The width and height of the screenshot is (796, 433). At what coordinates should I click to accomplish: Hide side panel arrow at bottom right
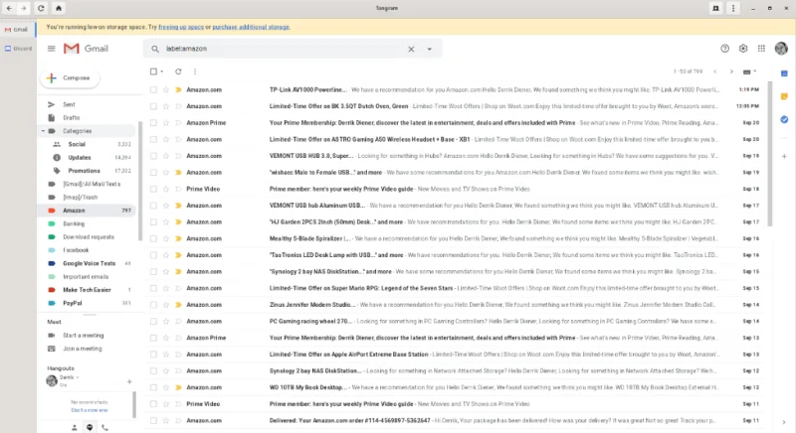[x=784, y=422]
